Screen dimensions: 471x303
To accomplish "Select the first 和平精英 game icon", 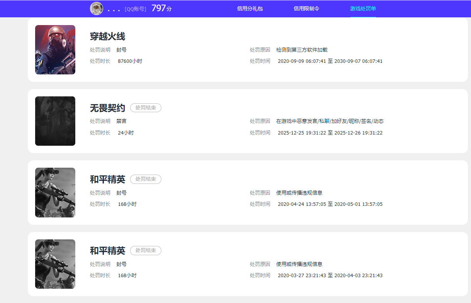I will coord(55,192).
